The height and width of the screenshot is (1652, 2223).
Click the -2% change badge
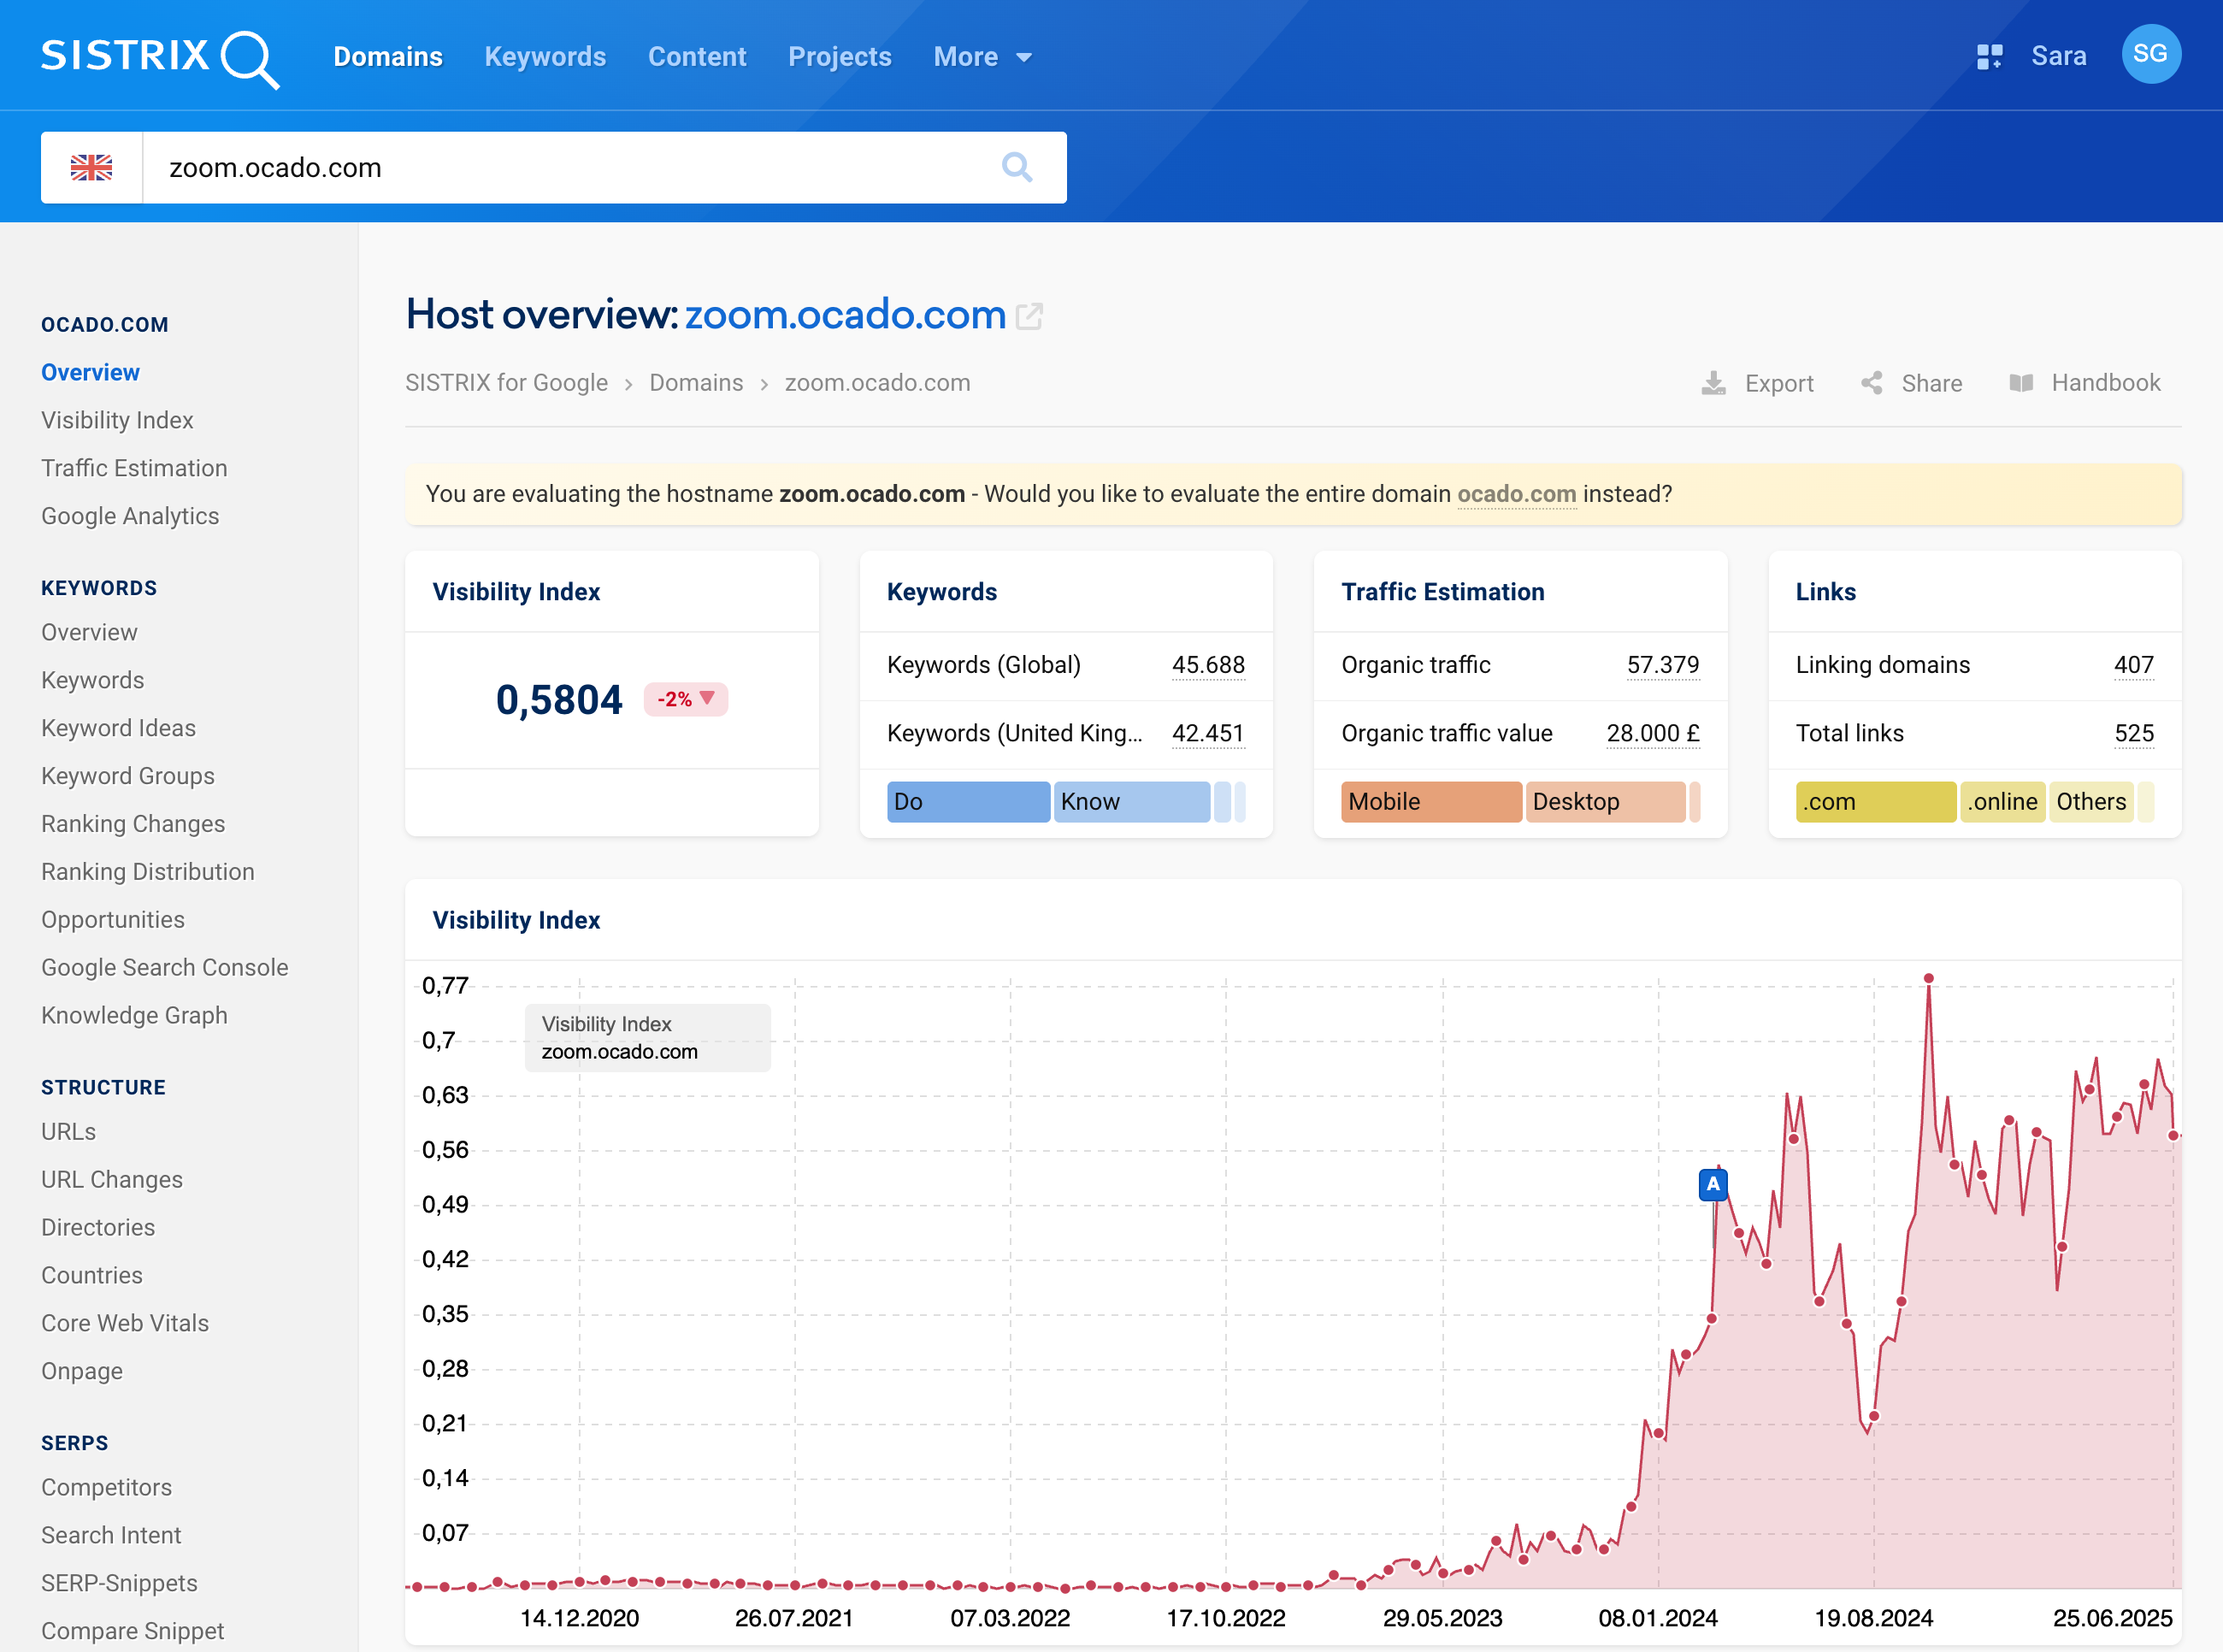(x=686, y=699)
